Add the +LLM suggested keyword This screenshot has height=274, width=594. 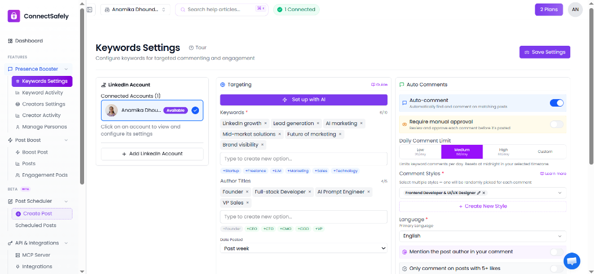277,171
